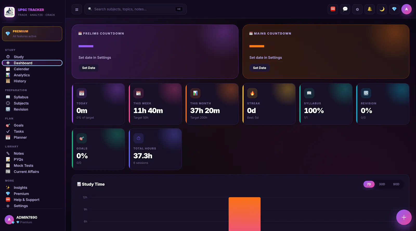
Task: Click the This Month card chart icon
Action: point(195,93)
